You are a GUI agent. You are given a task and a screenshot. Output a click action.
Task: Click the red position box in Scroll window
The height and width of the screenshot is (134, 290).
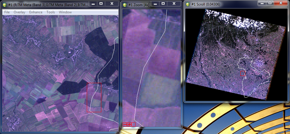[243, 73]
